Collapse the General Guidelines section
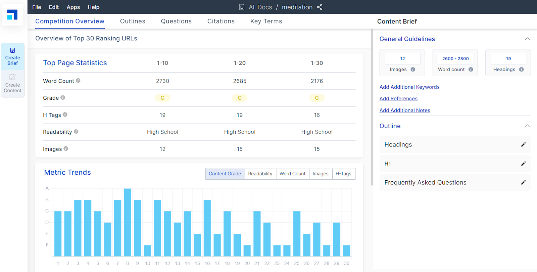This screenshot has width=537, height=272. pyautogui.click(x=527, y=39)
